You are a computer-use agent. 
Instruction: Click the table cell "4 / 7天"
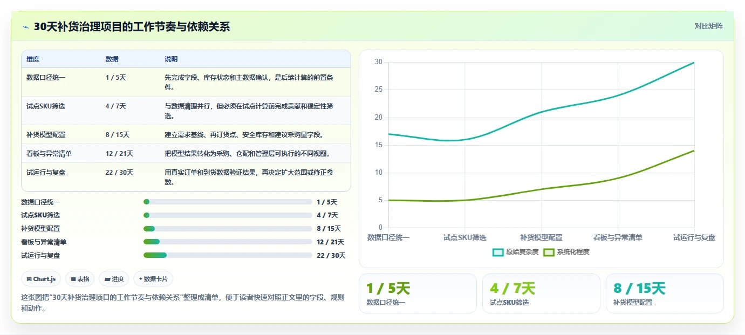click(115, 106)
